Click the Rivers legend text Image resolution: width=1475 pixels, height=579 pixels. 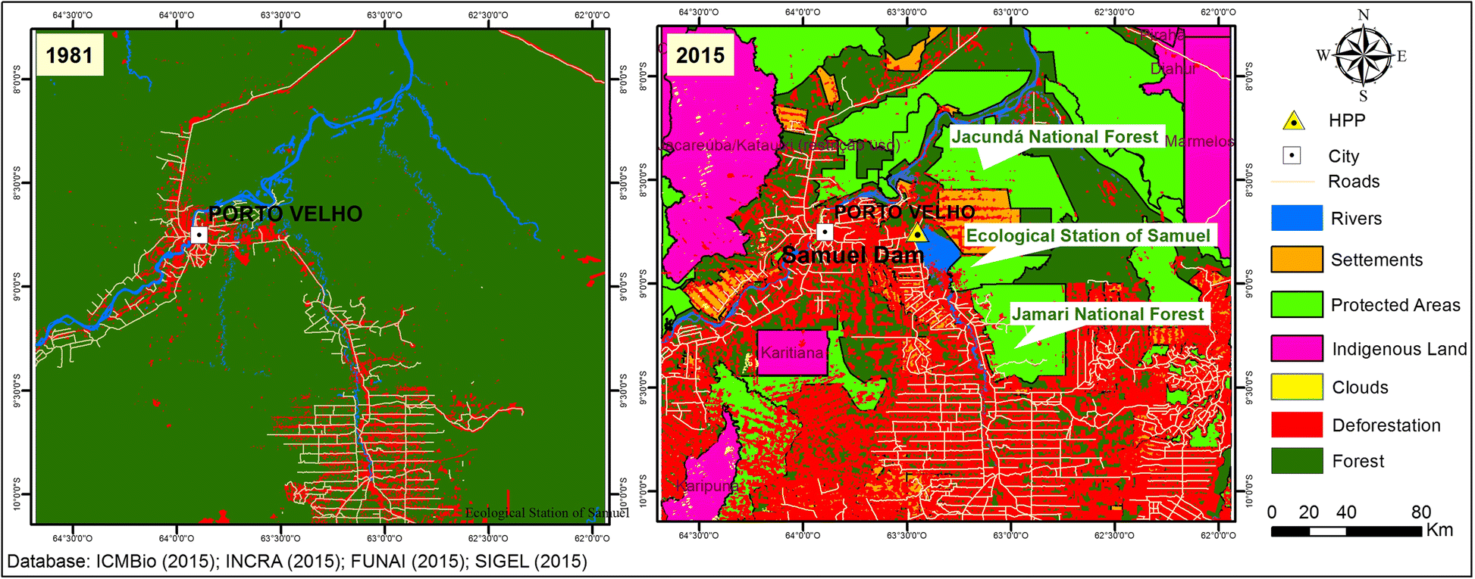tap(1356, 219)
